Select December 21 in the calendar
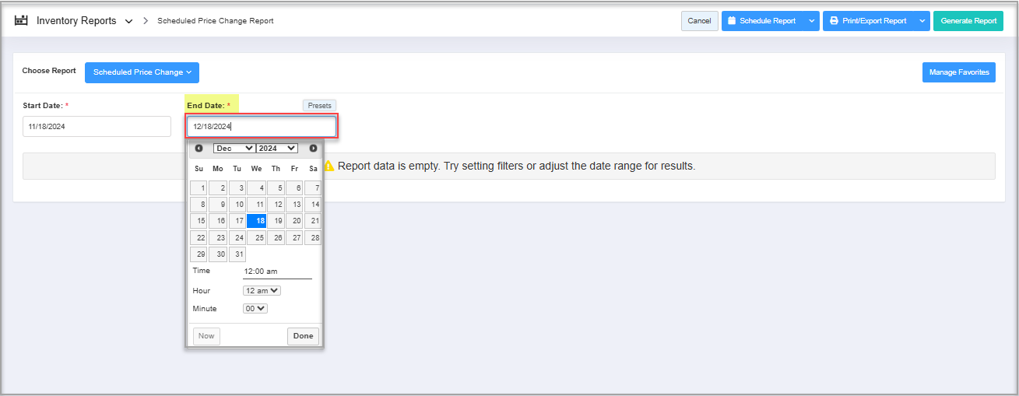This screenshot has width=1019, height=396. [x=313, y=221]
